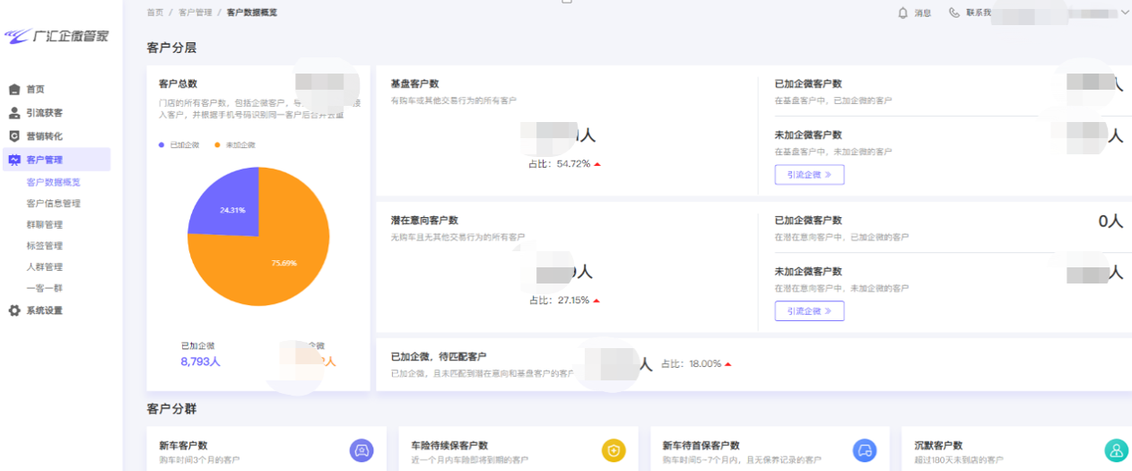Click the blue first-maintenance car icon
Viewport: 1132px width, 471px height.
[864, 450]
